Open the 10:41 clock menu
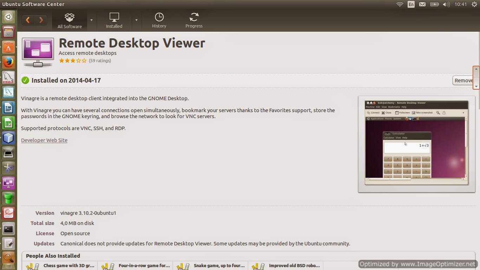 (460, 4)
